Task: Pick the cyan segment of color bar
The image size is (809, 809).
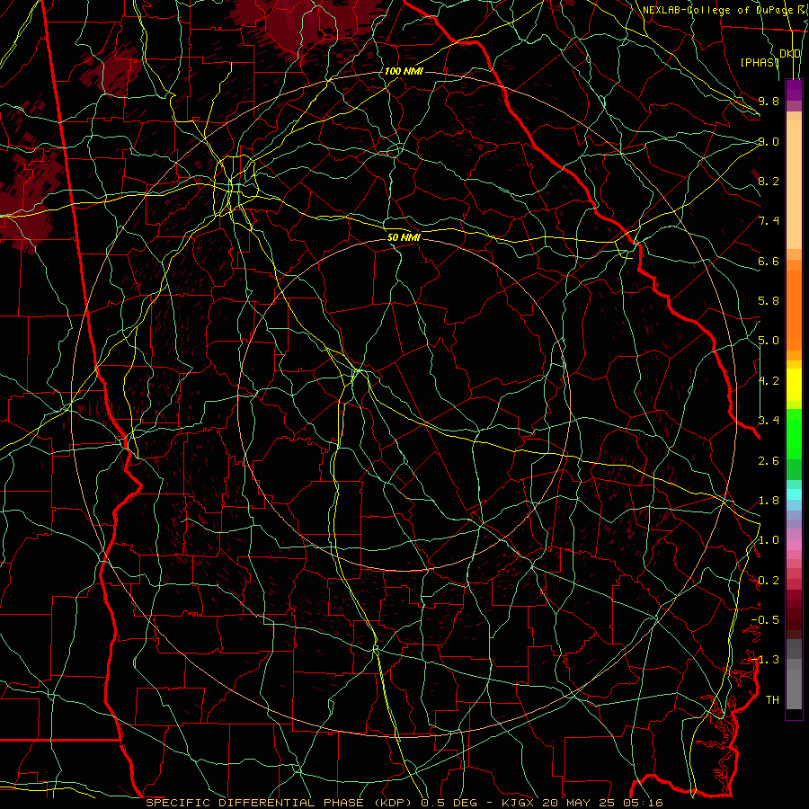Action: [x=794, y=494]
